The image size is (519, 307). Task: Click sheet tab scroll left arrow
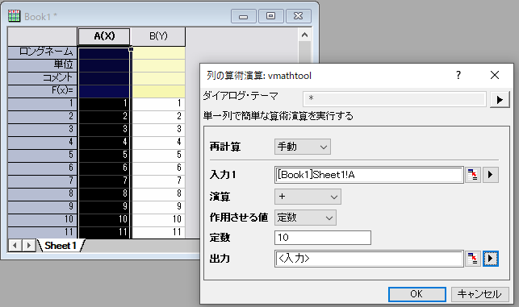point(15,246)
